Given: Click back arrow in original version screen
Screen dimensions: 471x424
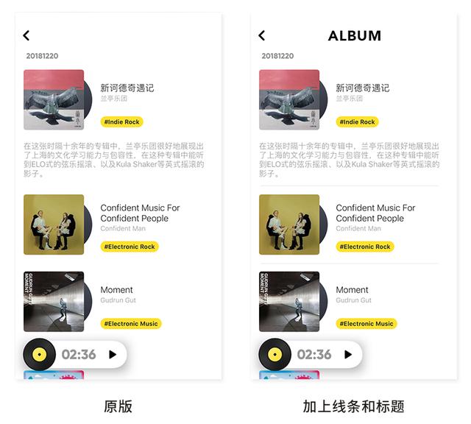Looking at the screenshot, I should pyautogui.click(x=26, y=35).
